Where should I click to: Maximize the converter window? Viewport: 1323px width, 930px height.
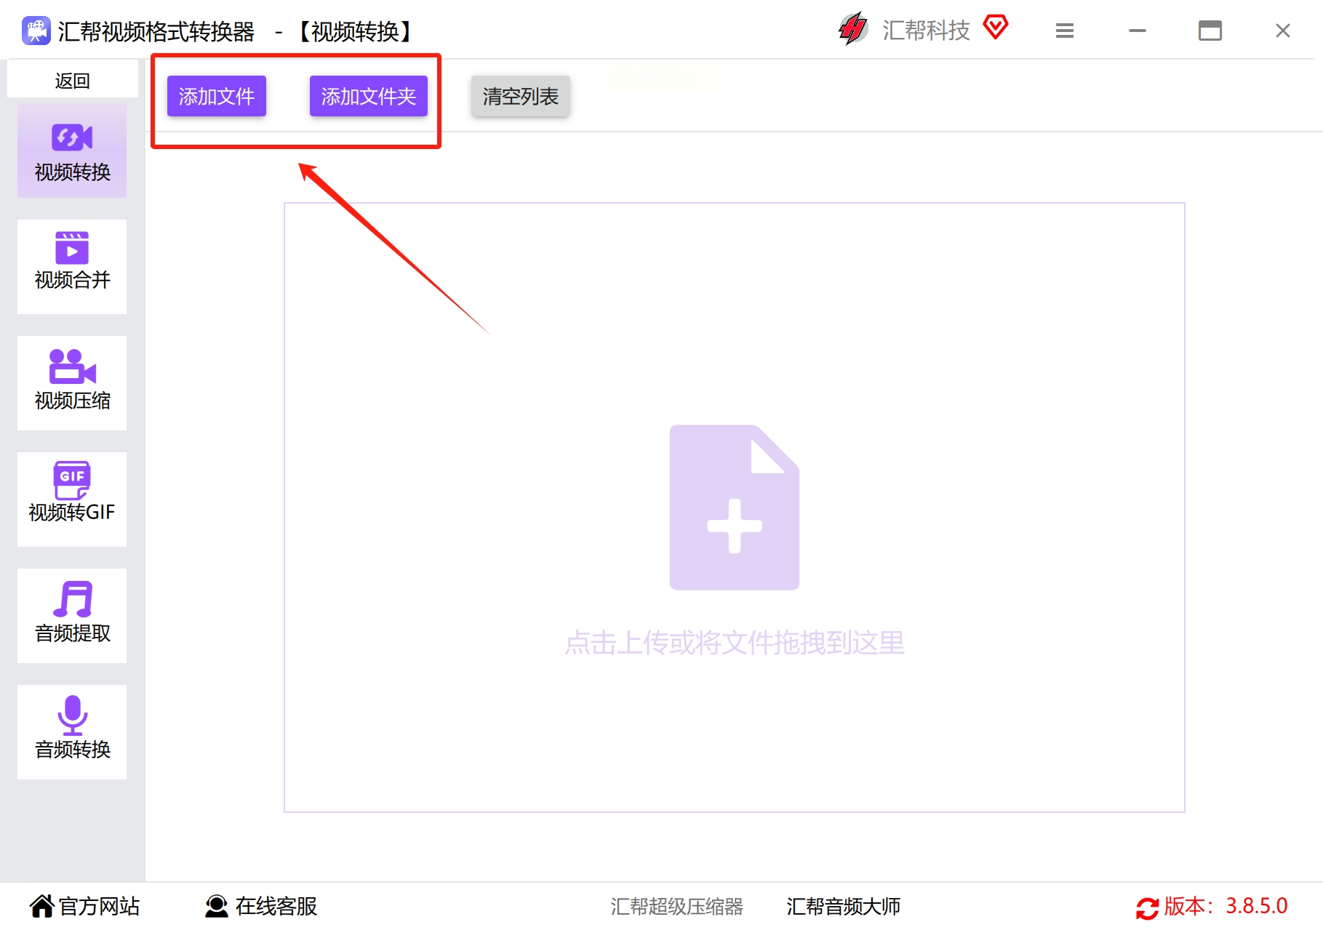(1210, 31)
